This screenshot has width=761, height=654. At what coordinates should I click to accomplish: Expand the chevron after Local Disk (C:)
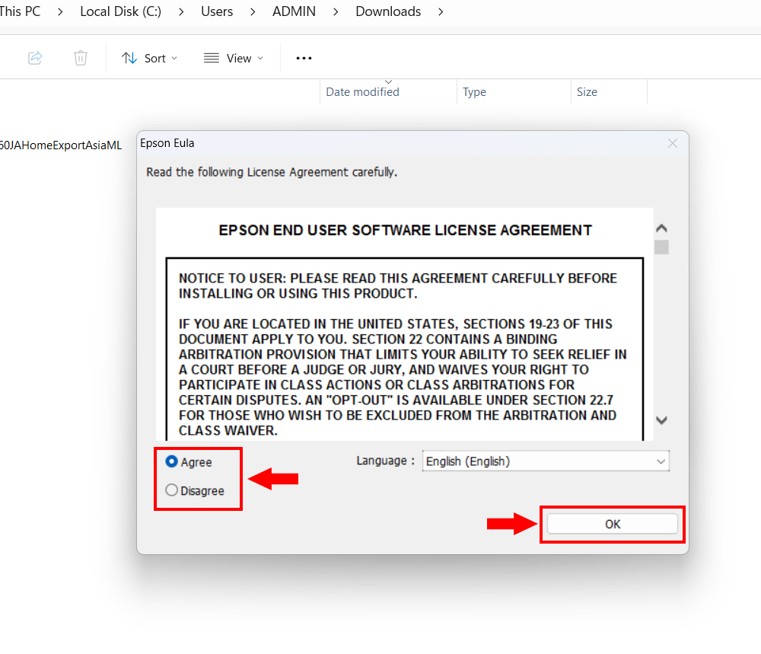pos(181,11)
